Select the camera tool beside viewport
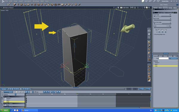 point(149,31)
